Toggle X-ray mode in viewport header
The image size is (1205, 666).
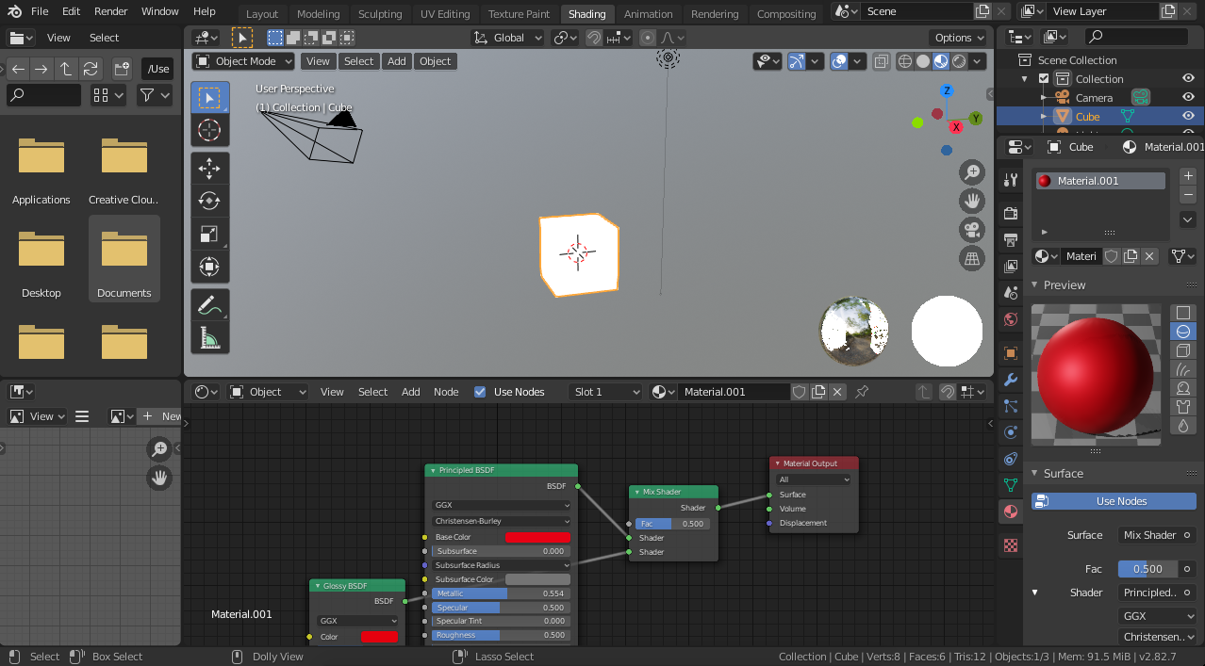882,61
